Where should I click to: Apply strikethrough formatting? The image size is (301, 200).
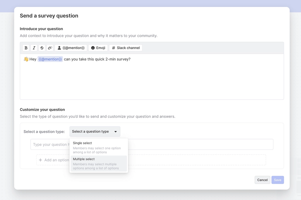point(42,48)
